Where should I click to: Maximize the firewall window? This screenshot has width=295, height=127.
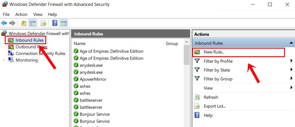(270, 4)
